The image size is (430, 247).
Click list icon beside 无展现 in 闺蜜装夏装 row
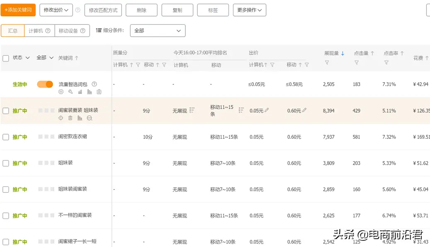pyautogui.click(x=192, y=110)
